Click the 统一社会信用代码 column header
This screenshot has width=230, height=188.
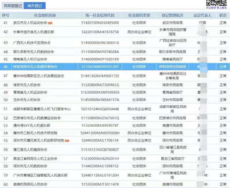[100, 15]
